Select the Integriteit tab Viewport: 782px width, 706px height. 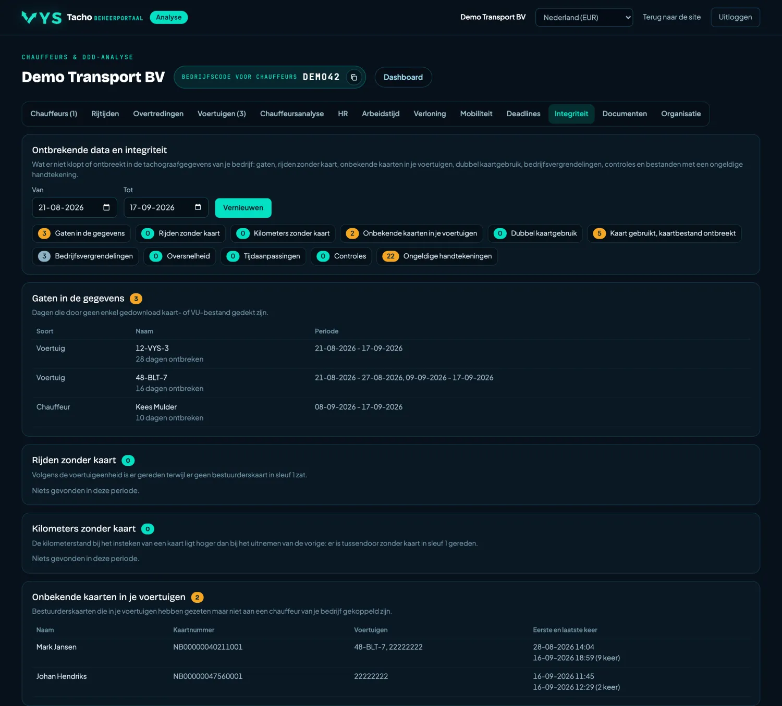click(571, 114)
